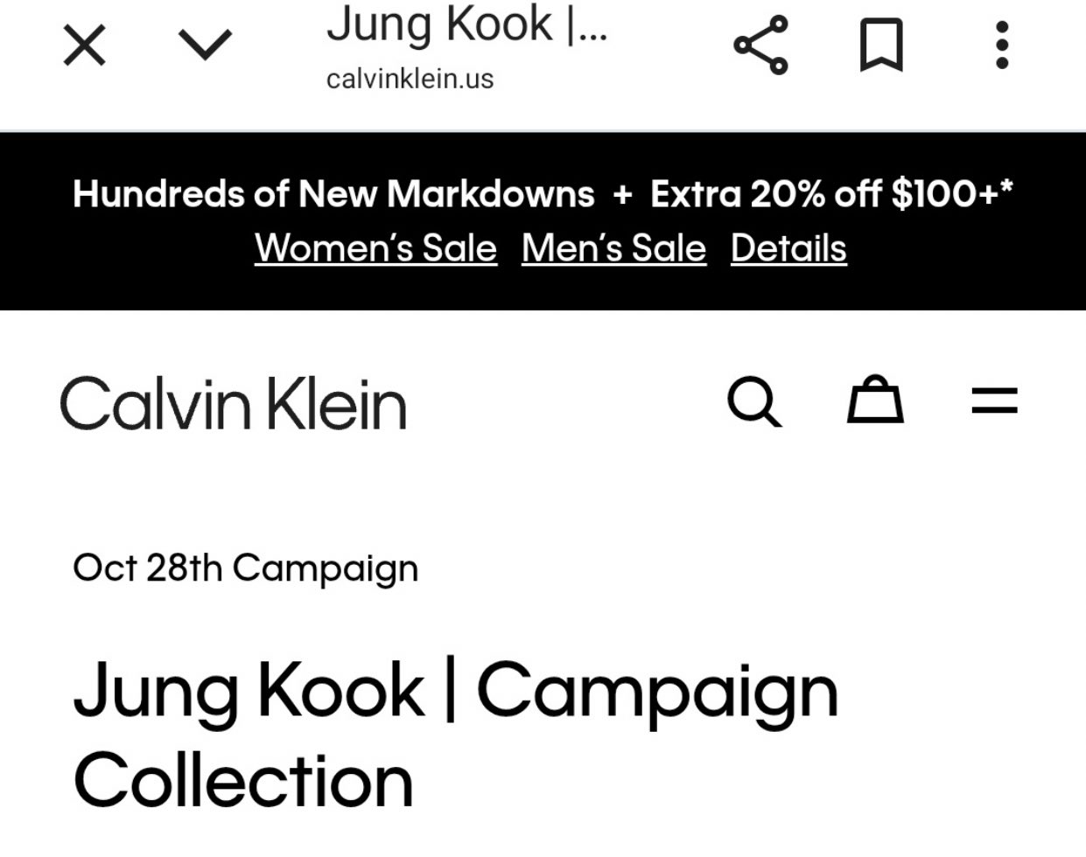Open the Women's Sale link
Image resolution: width=1086 pixels, height=857 pixels.
[375, 248]
